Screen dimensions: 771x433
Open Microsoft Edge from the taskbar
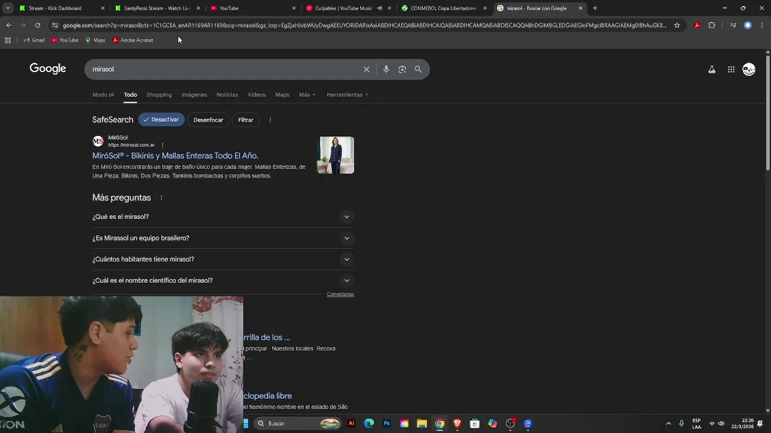[x=369, y=423]
